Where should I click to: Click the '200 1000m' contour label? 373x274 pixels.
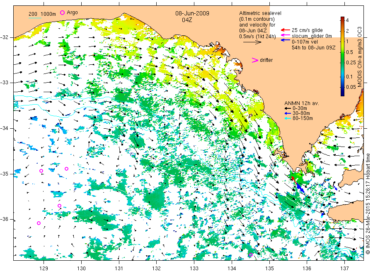pos(42,14)
